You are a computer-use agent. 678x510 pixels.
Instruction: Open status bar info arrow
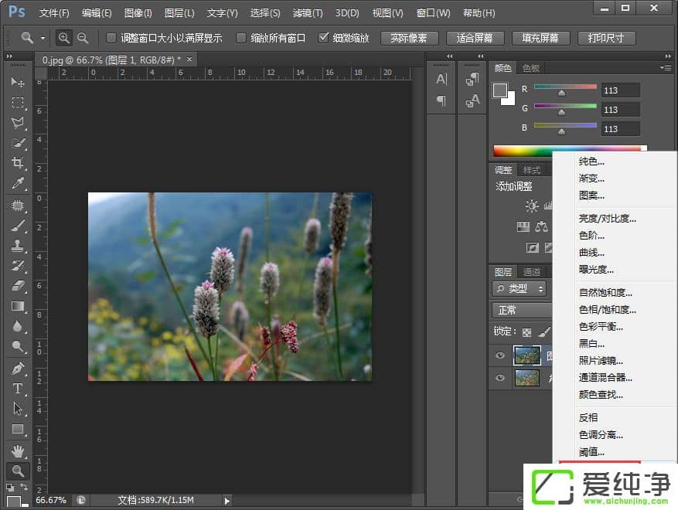click(227, 501)
